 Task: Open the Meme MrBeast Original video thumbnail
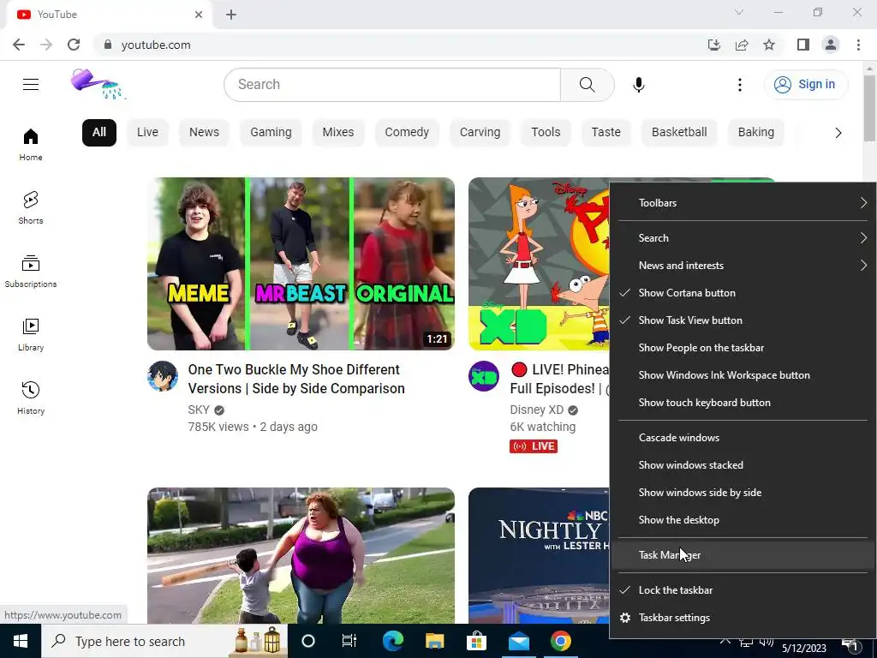301,264
